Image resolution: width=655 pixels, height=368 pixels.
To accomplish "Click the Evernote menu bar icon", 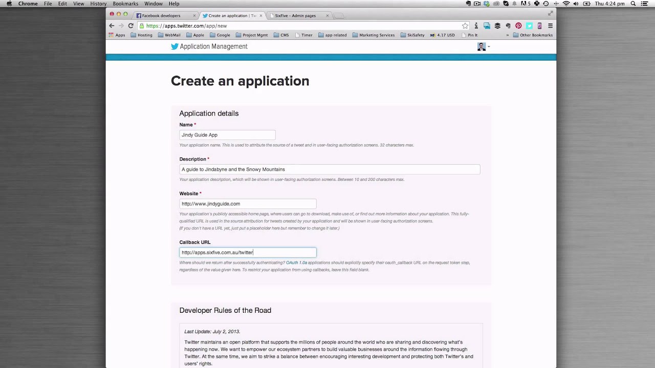I will pos(468,4).
